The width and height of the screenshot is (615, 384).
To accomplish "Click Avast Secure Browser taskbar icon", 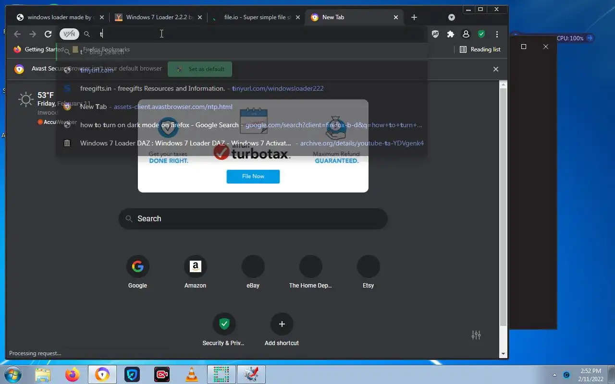I will point(102,374).
